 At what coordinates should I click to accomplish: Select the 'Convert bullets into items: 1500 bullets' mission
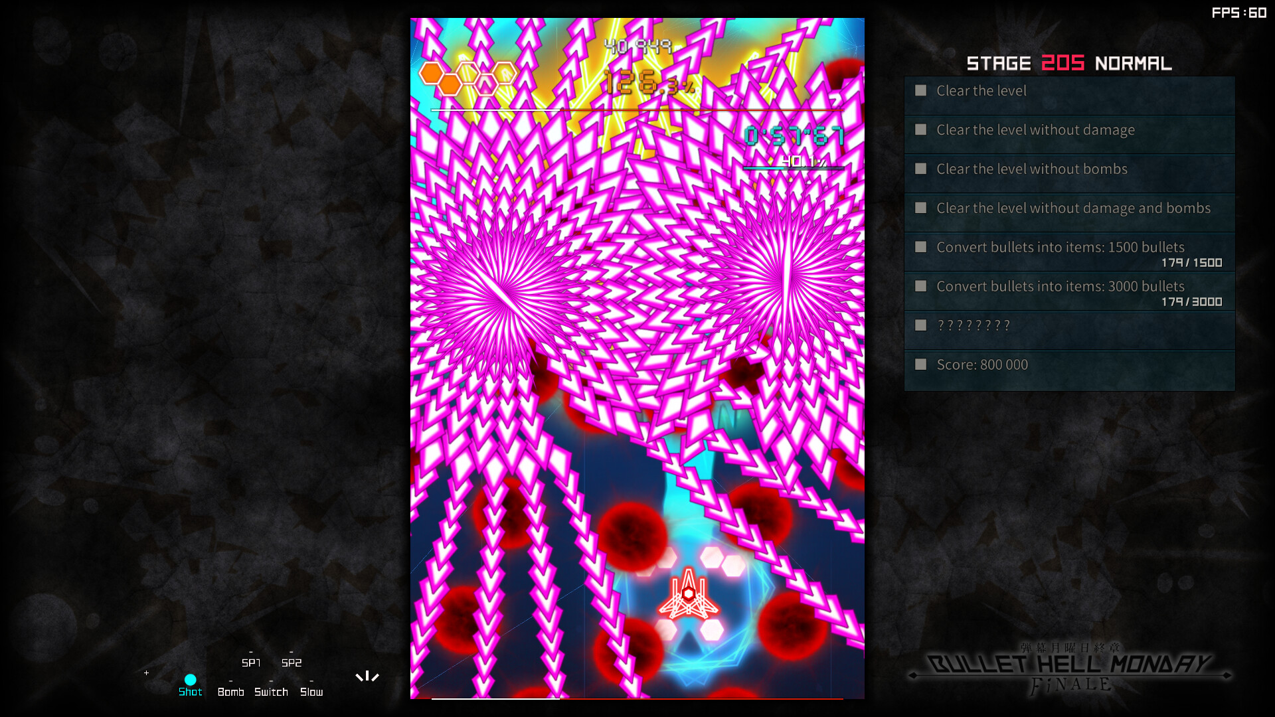(x=920, y=247)
